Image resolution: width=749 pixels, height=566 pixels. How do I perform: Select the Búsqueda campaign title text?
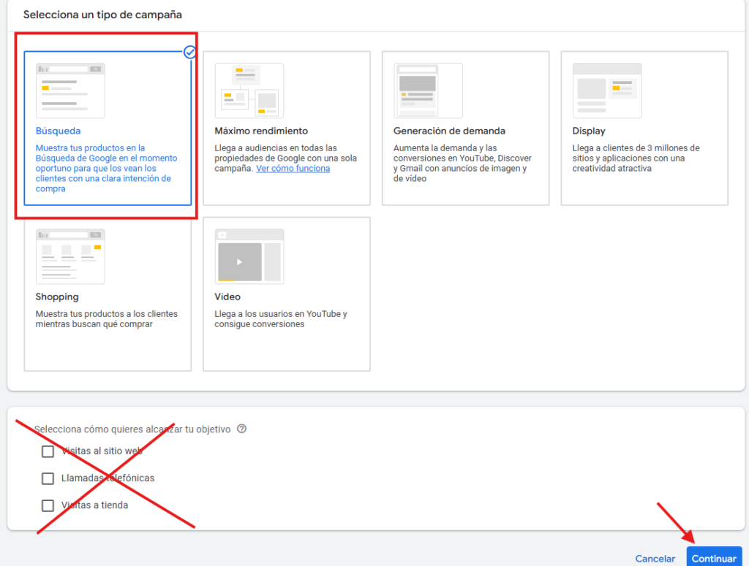59,131
